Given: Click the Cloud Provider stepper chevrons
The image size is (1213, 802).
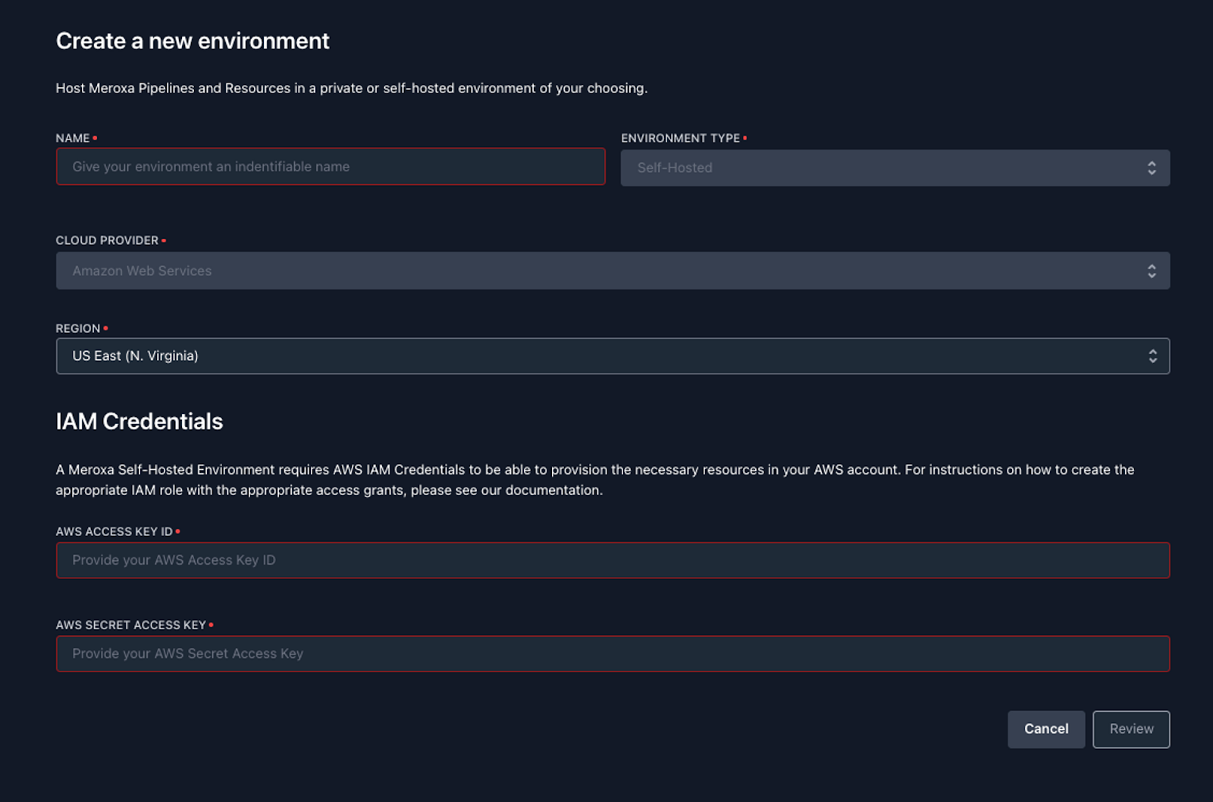Looking at the screenshot, I should pos(1152,271).
